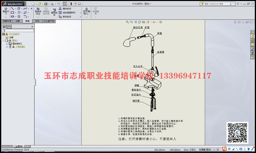This screenshot has width=256, height=153.
Task: Click Linear Sketch Pattern (线性草图阵列)
Action: point(67,13)
